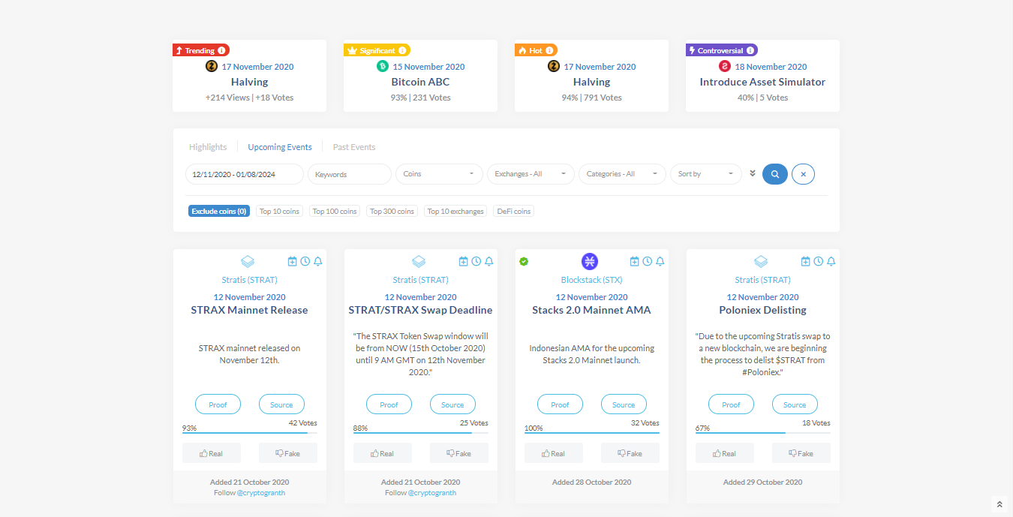
Task: Add Poloniex Delisting to calendar
Action: pos(806,261)
